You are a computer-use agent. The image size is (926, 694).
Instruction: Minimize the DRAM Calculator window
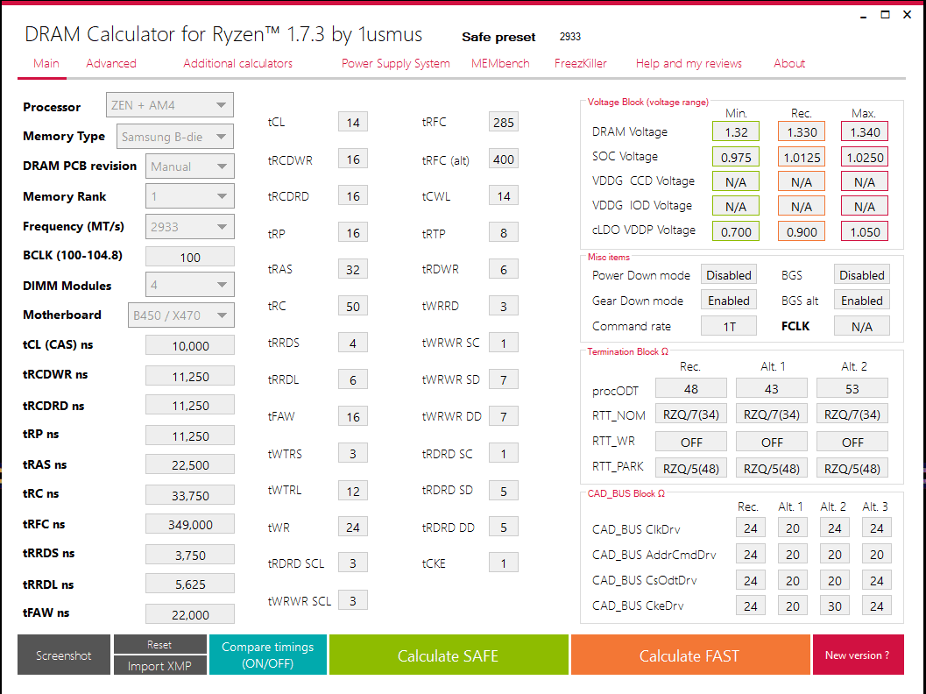(x=864, y=16)
